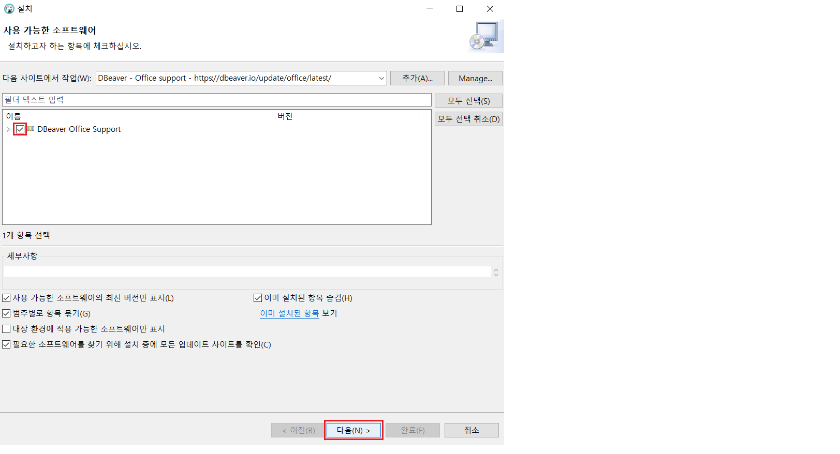Open the already installed items link
This screenshot has height=454, width=840.
click(x=289, y=313)
